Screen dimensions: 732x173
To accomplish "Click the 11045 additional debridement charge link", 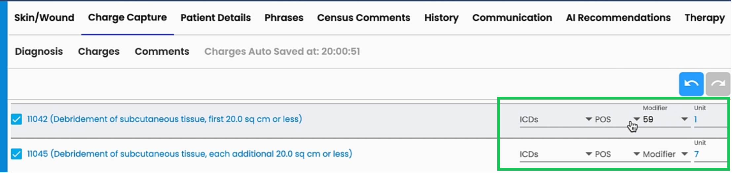I will click(190, 154).
